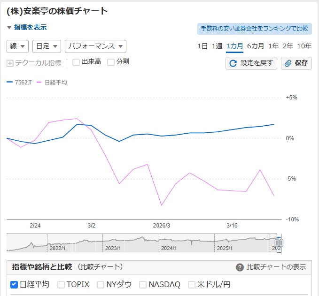Screen dimensions: 319x296
Task: Click the 日経平均 pink legend marker
Action: [39, 82]
